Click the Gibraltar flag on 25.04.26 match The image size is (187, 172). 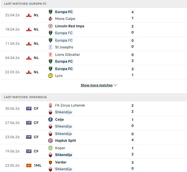(29, 15)
